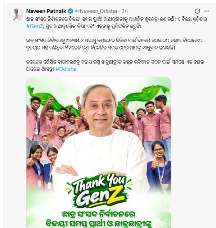Viewport: 216px width, 228px height.
Task: Click the third paragraph before #Odisha
Action: click(115, 65)
